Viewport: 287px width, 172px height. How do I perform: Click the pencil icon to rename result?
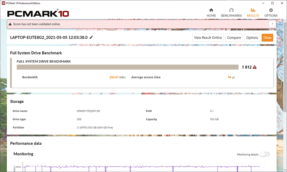91,38
